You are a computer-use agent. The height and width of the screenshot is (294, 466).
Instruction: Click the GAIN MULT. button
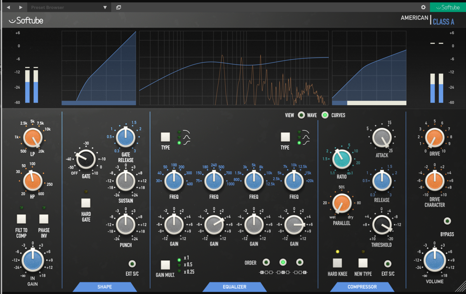click(165, 265)
